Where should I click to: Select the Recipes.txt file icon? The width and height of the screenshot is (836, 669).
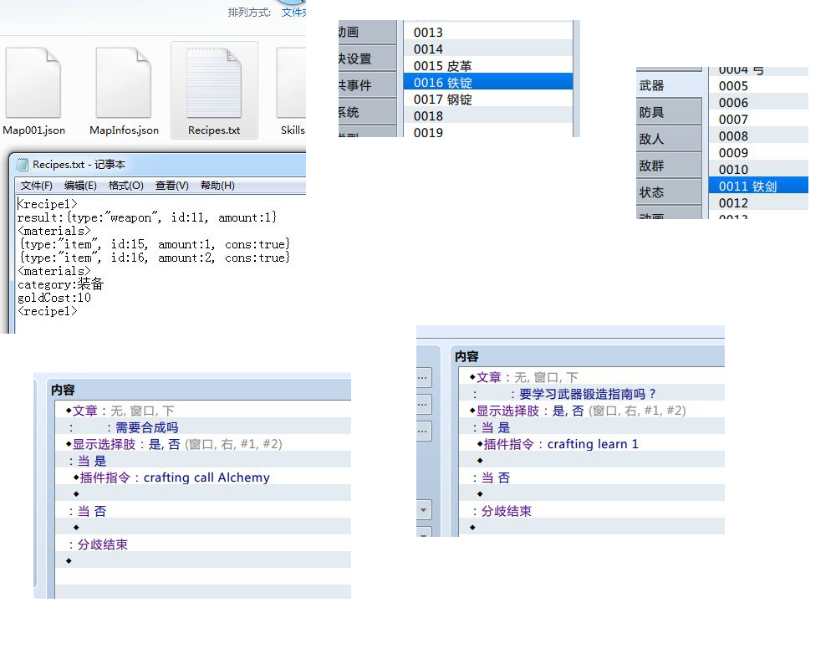[214, 84]
